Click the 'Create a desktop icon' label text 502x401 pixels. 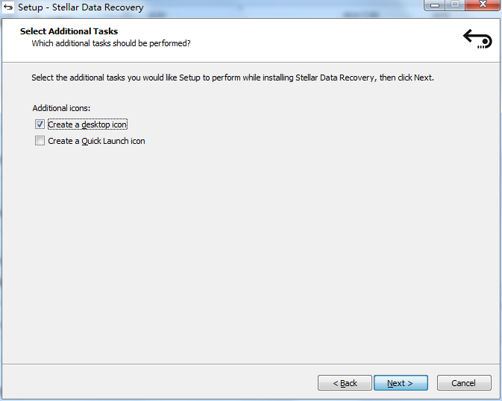[x=87, y=124]
